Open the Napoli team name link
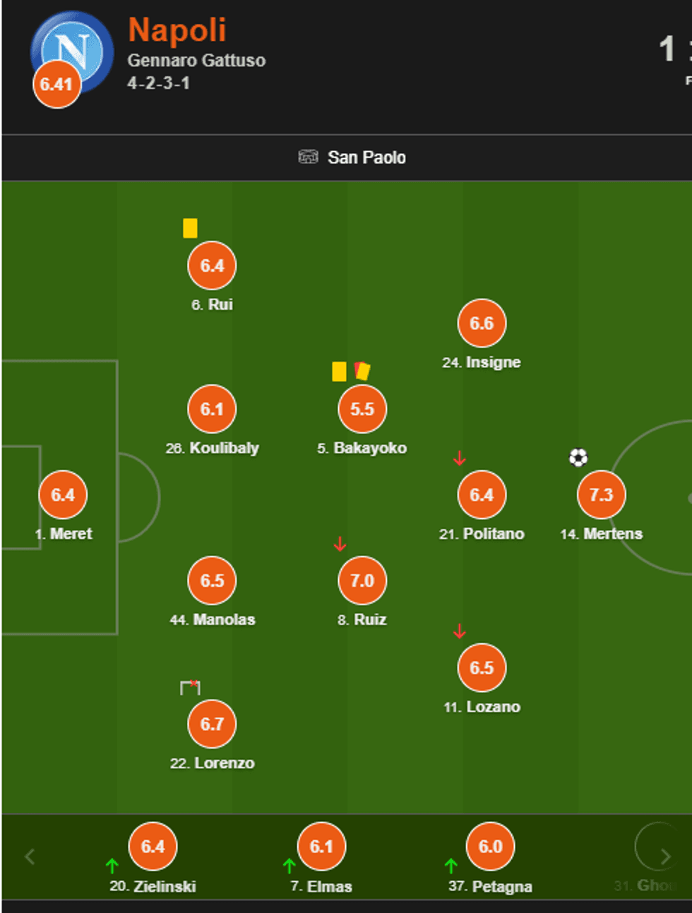 pos(177,30)
